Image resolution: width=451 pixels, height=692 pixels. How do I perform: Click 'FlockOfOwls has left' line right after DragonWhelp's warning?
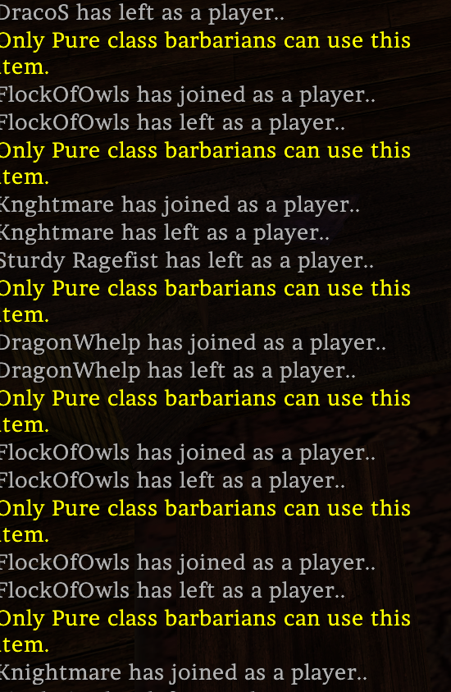172,480
